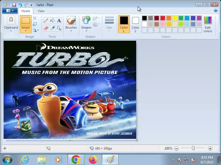Pick the black color swatch

pyautogui.click(x=144, y=18)
